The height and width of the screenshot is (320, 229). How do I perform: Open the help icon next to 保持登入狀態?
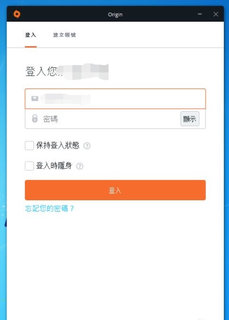point(87,146)
